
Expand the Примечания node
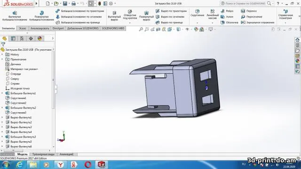coord(2,60)
